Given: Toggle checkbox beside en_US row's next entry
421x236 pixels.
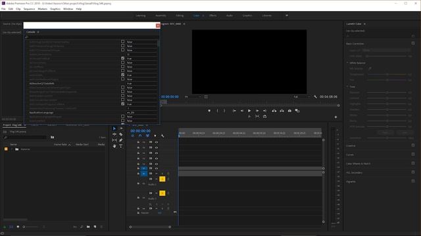Looking at the screenshot, I should click(123, 117).
